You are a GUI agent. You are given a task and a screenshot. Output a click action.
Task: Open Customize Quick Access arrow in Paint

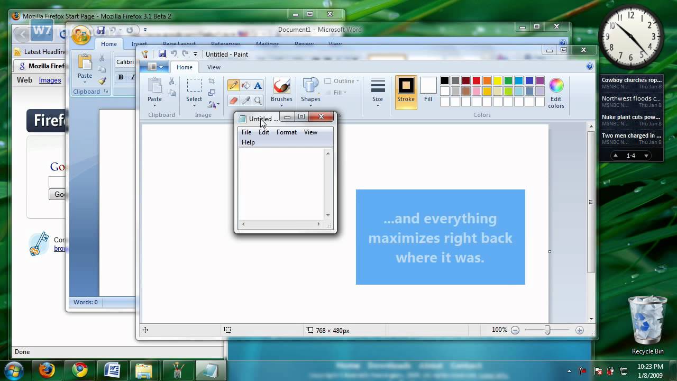click(x=195, y=54)
